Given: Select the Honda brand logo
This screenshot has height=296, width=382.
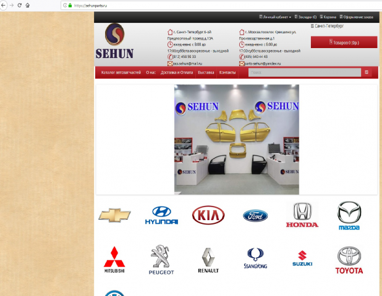Looking at the screenshot, I should (302, 215).
